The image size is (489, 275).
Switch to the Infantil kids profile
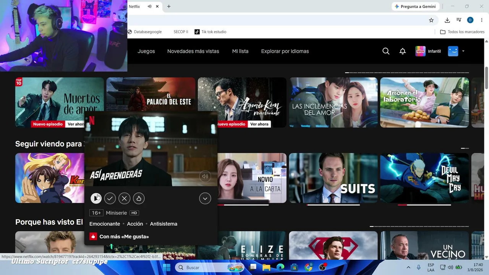click(x=428, y=51)
